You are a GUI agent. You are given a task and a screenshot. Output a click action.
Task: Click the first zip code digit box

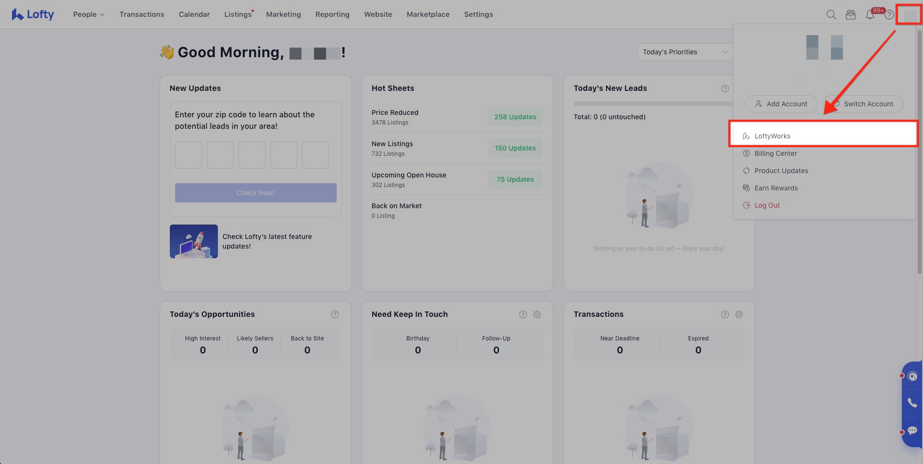click(188, 155)
